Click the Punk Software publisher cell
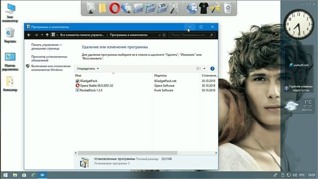Screen dimensions: 318x179 click(163, 90)
